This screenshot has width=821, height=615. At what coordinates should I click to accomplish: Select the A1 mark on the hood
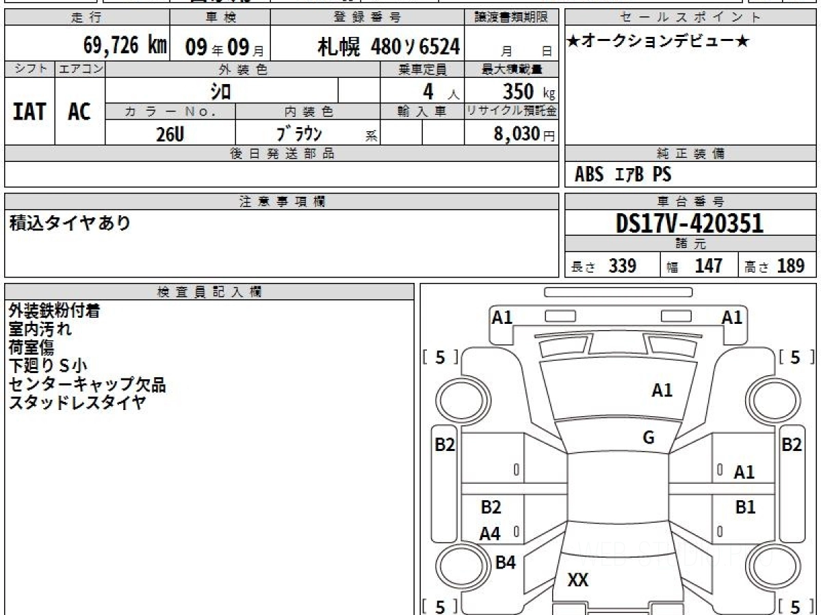coord(662,390)
